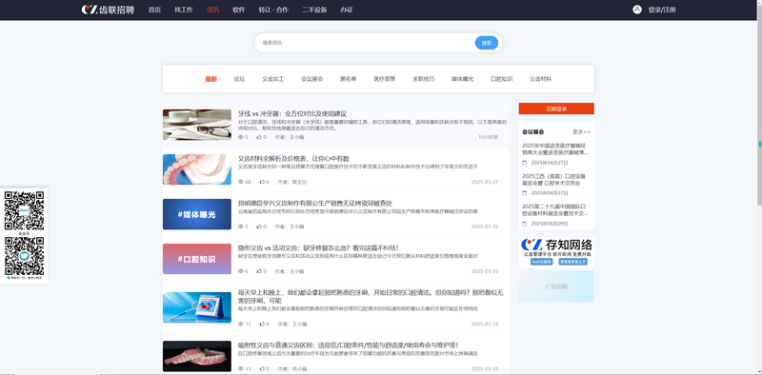
Task: Click eye icon on 昆明德臣华兴 article
Action: (x=241, y=227)
